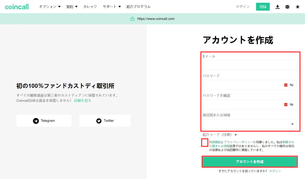Click the https://www.coincall.com URL text
Screen dimensions: 305x179
pyautogui.click(x=156, y=19)
